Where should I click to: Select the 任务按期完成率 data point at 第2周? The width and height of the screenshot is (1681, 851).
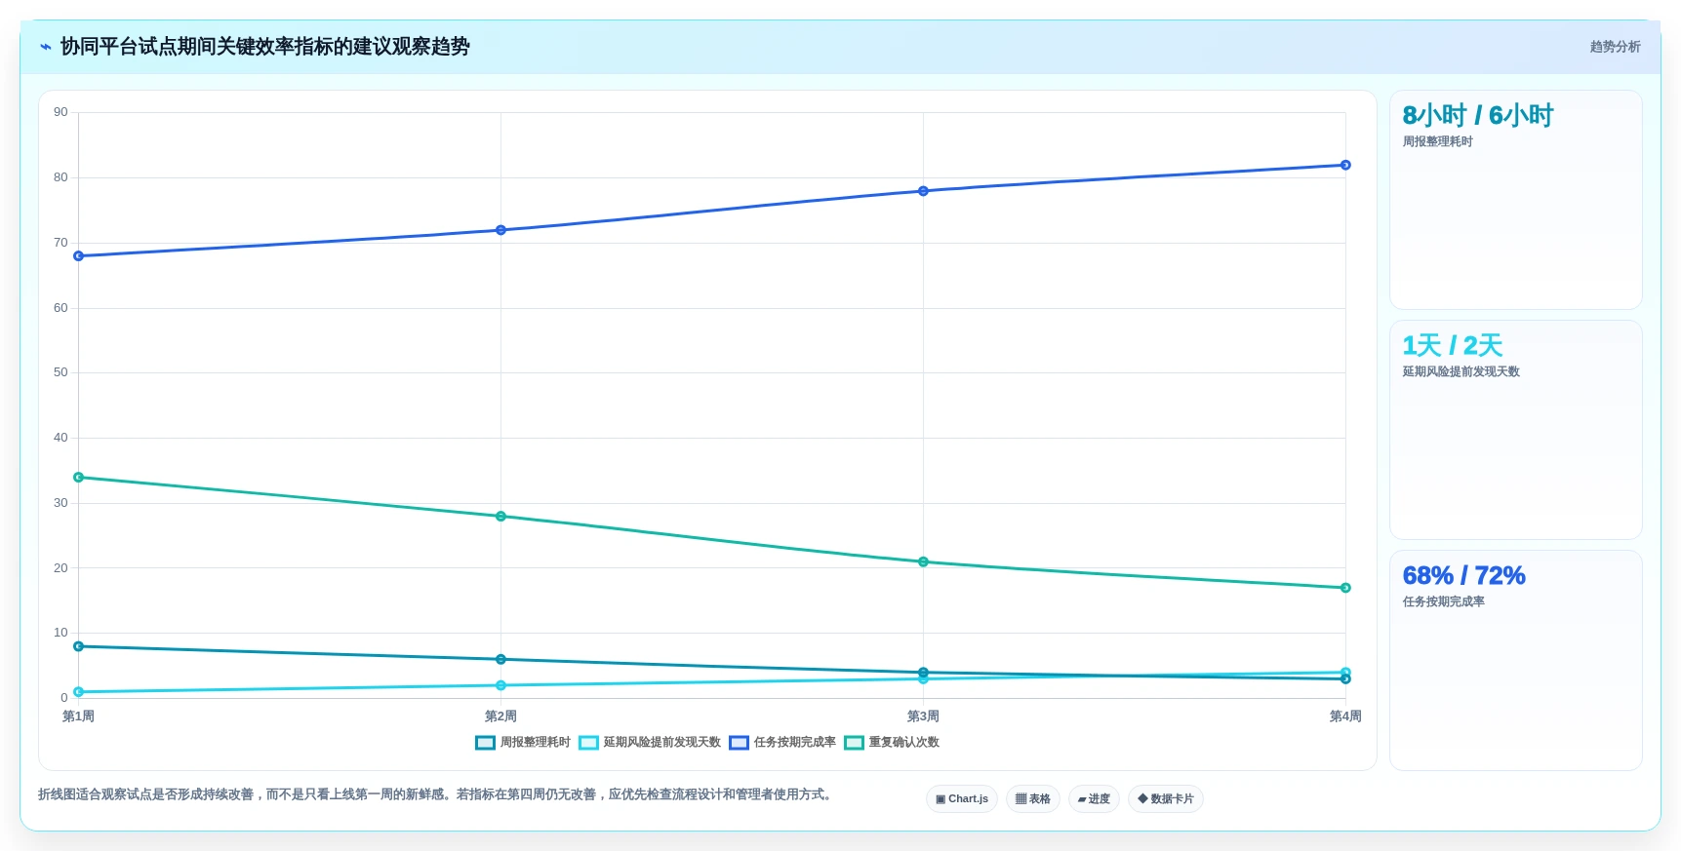500,230
